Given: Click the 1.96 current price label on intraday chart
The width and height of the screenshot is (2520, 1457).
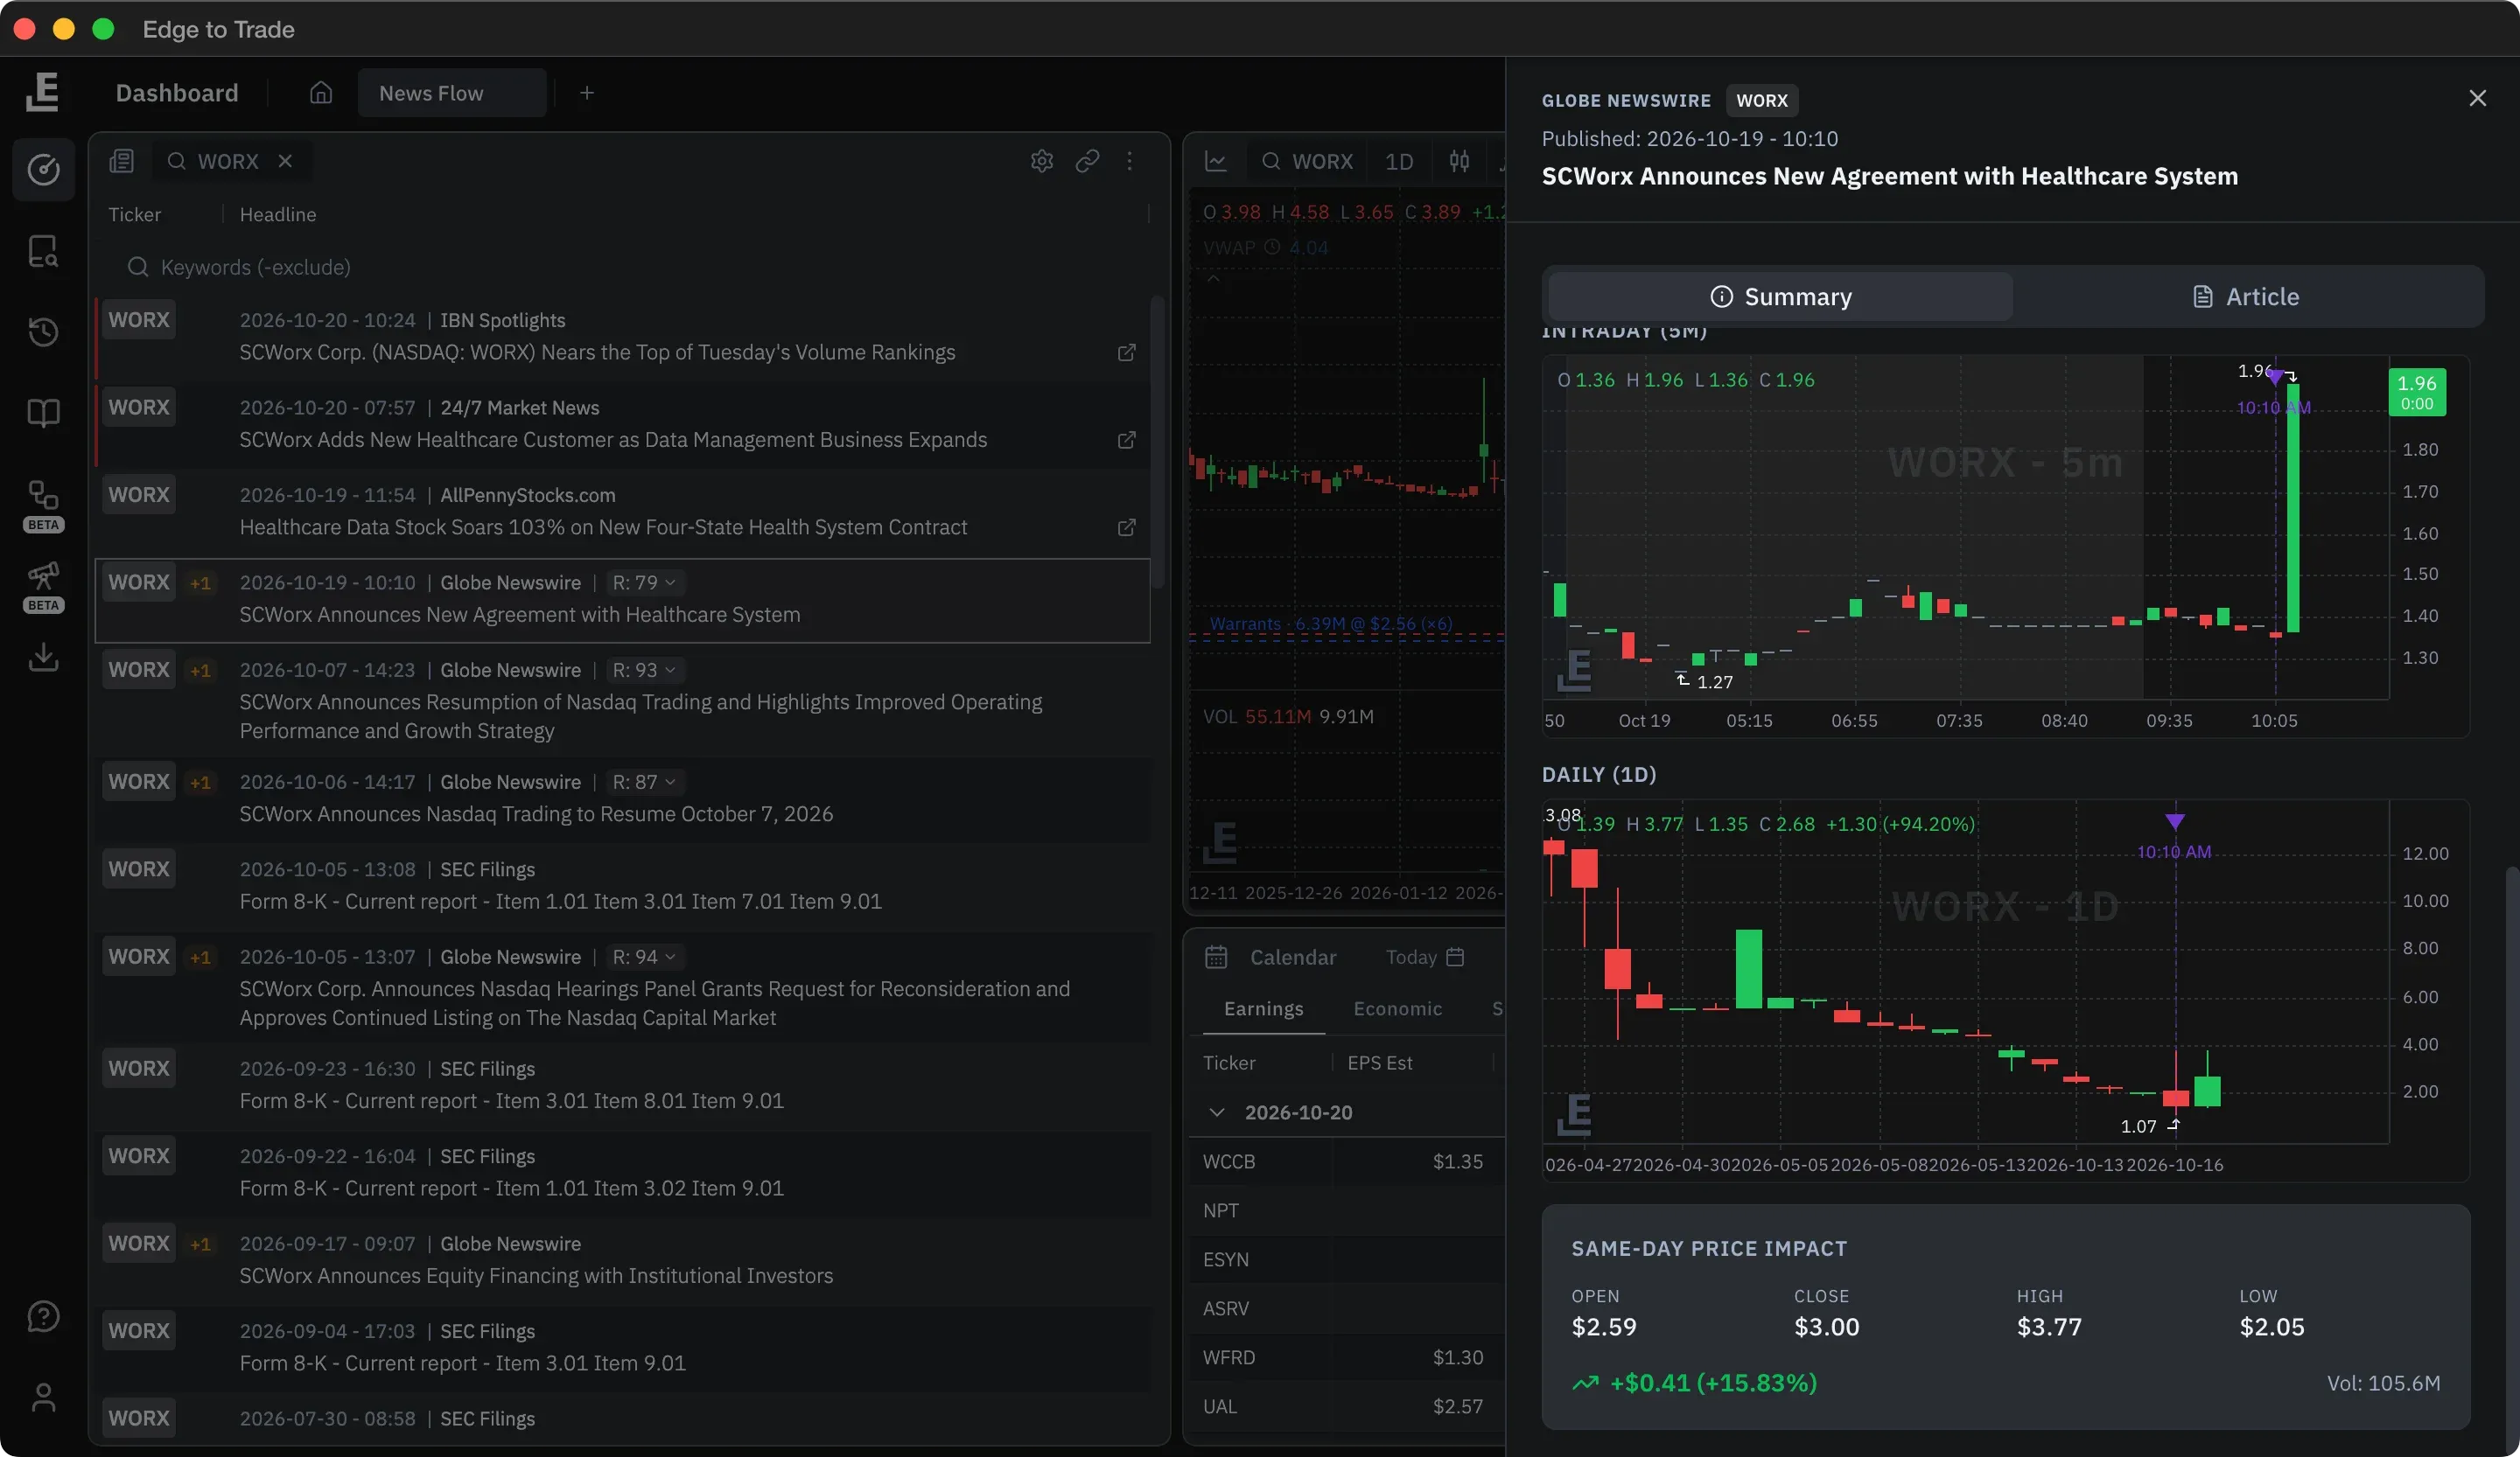Looking at the screenshot, I should coord(2417,393).
